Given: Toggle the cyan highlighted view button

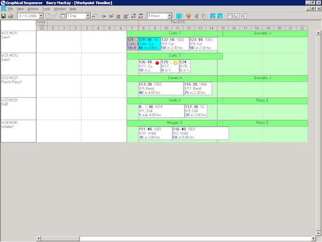Looking at the screenshot, I should click(179, 16).
